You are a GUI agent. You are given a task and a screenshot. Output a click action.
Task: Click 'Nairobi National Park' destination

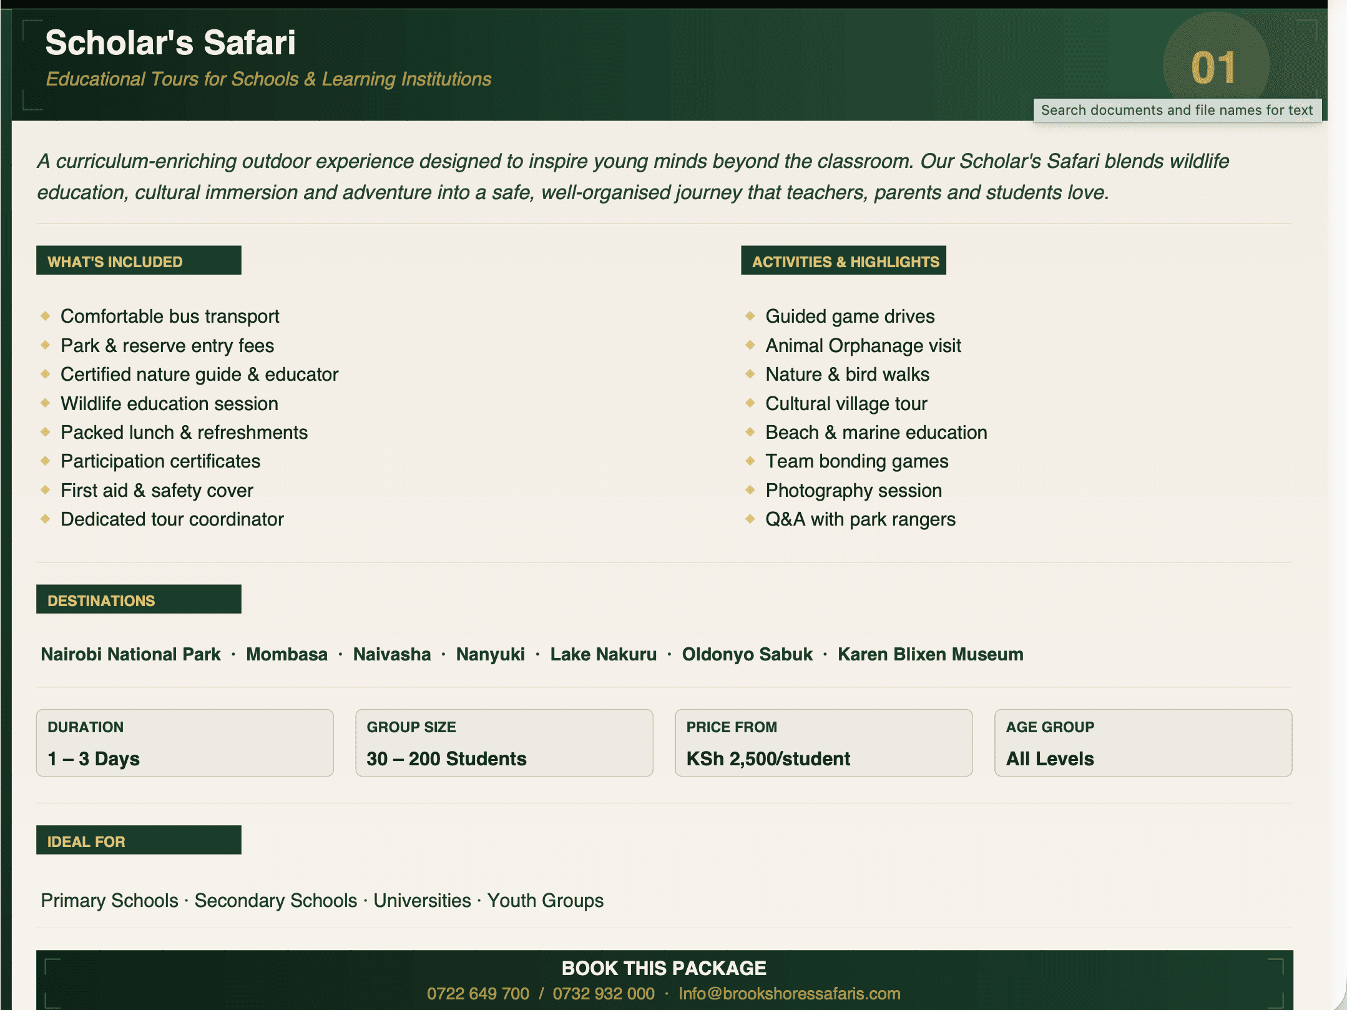tap(130, 654)
